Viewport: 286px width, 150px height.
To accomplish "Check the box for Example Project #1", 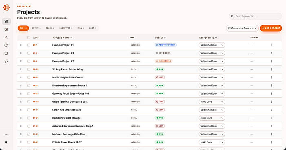I will click(x=29, y=45).
